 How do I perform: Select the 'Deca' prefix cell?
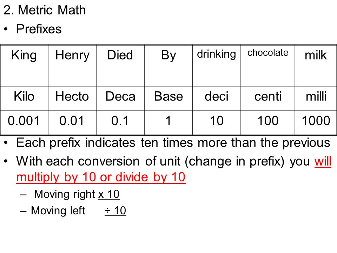tap(120, 98)
